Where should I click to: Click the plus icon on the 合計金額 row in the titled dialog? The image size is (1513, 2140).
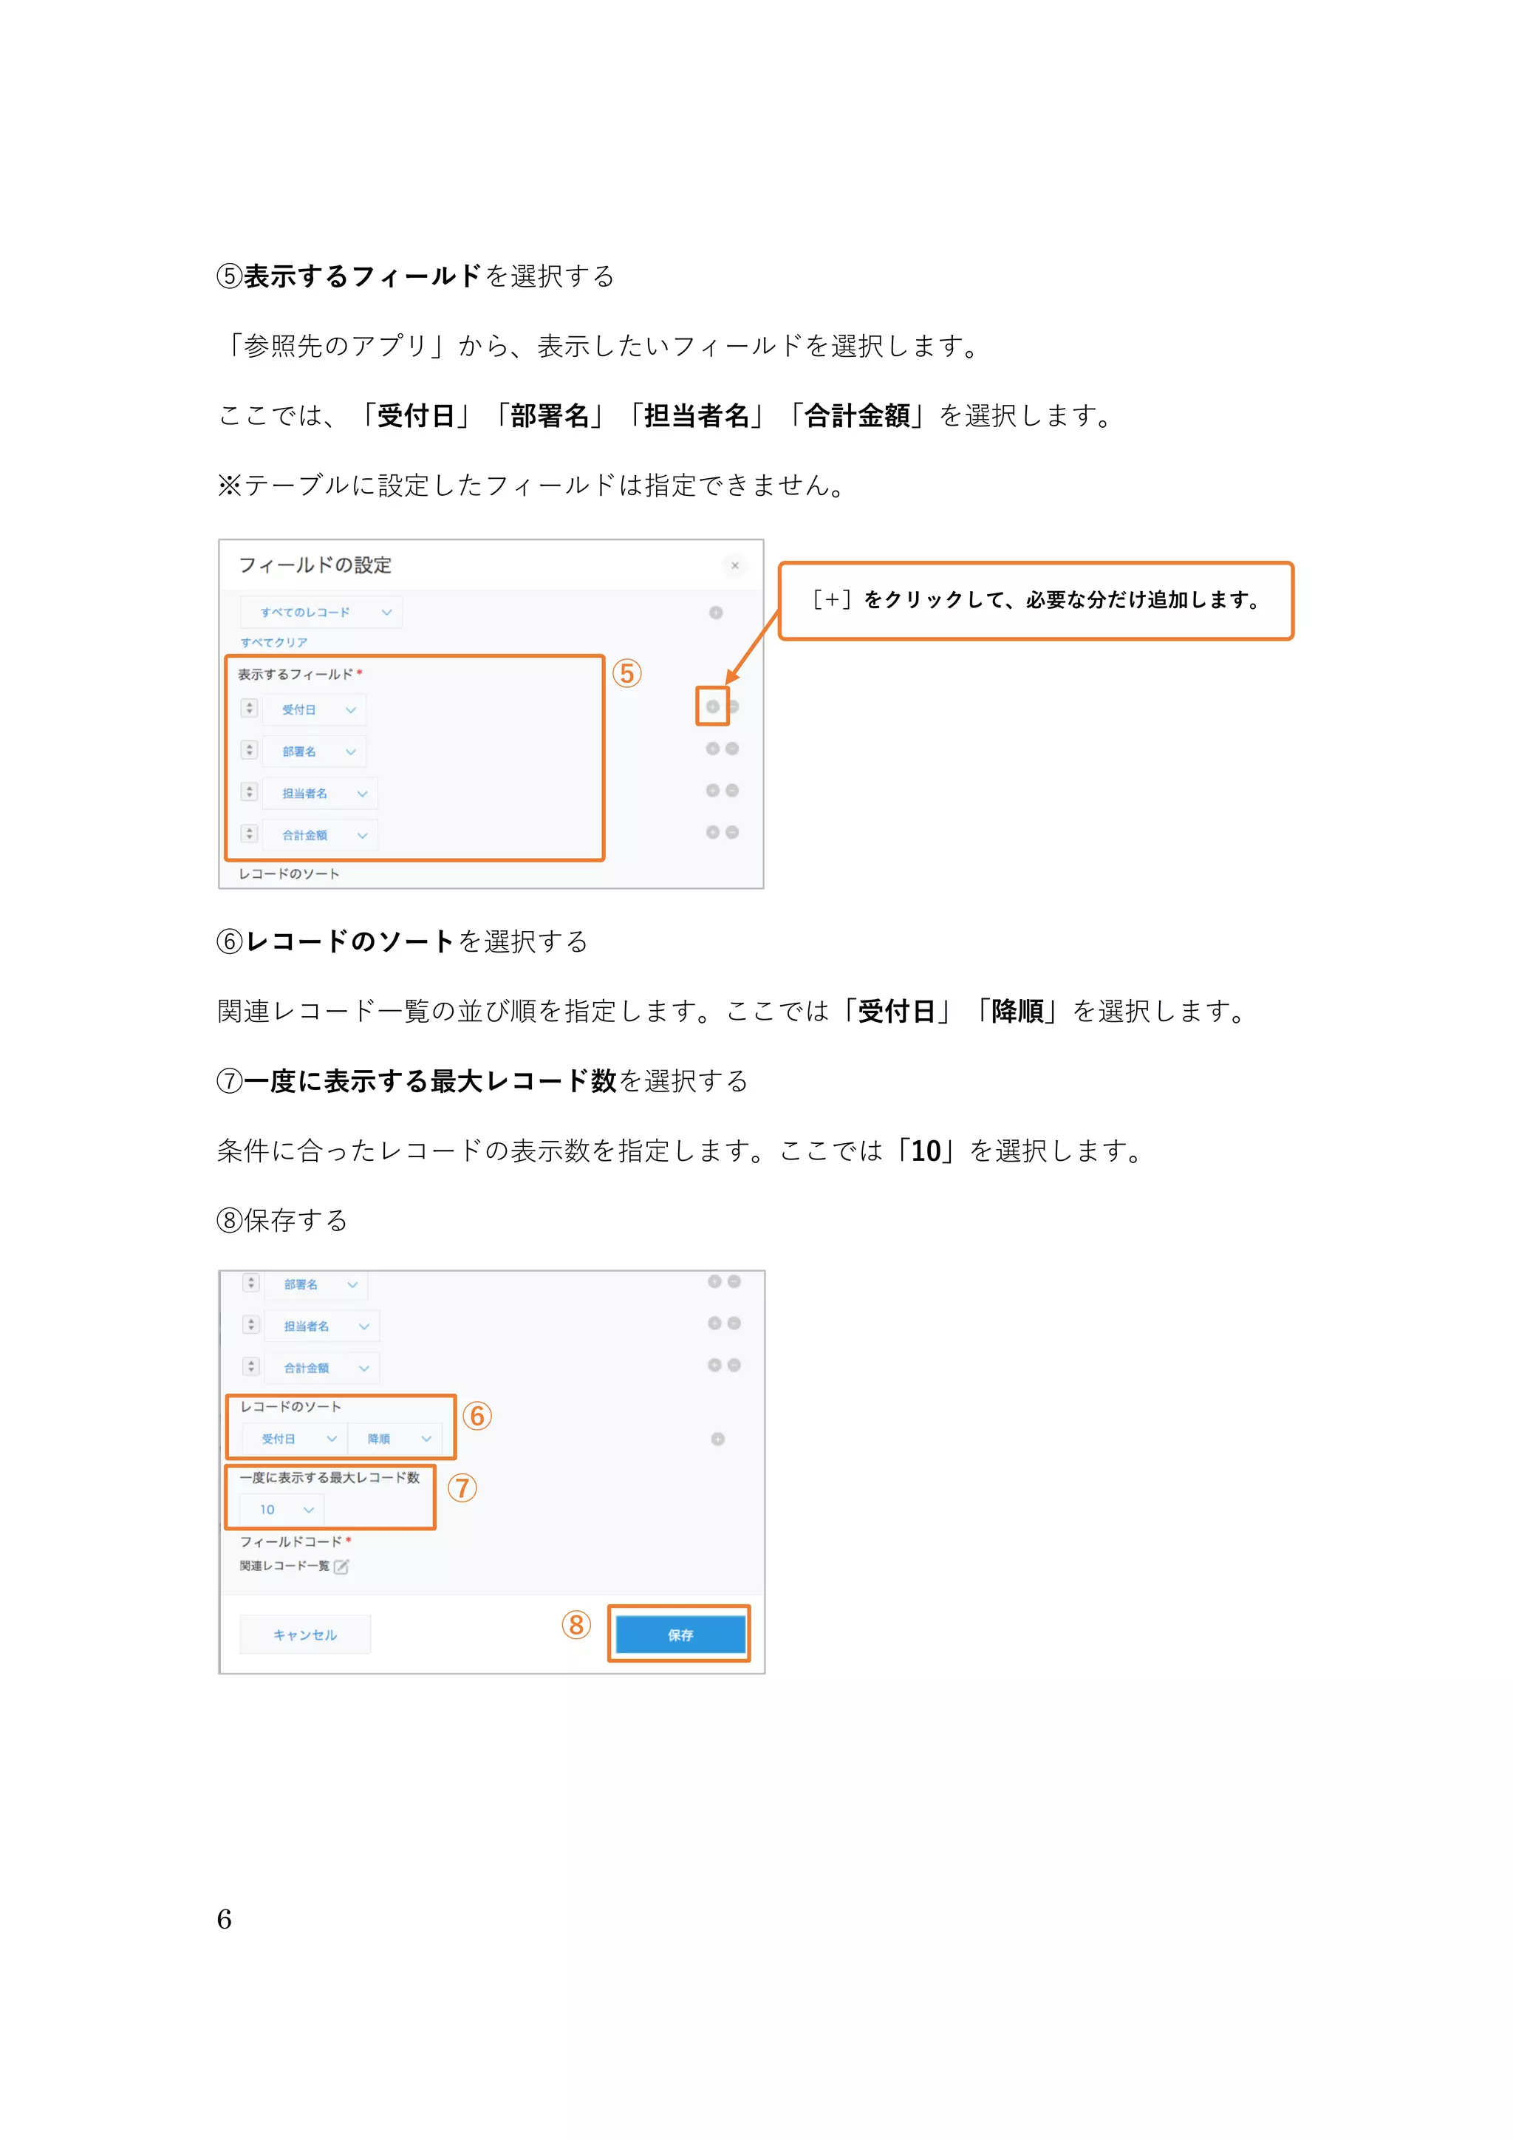coord(713,832)
